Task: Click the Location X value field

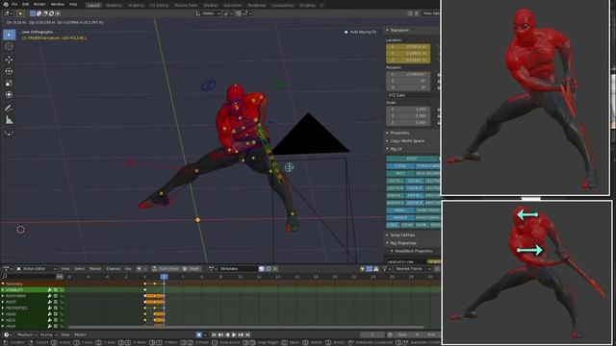Action: pyautogui.click(x=408, y=47)
